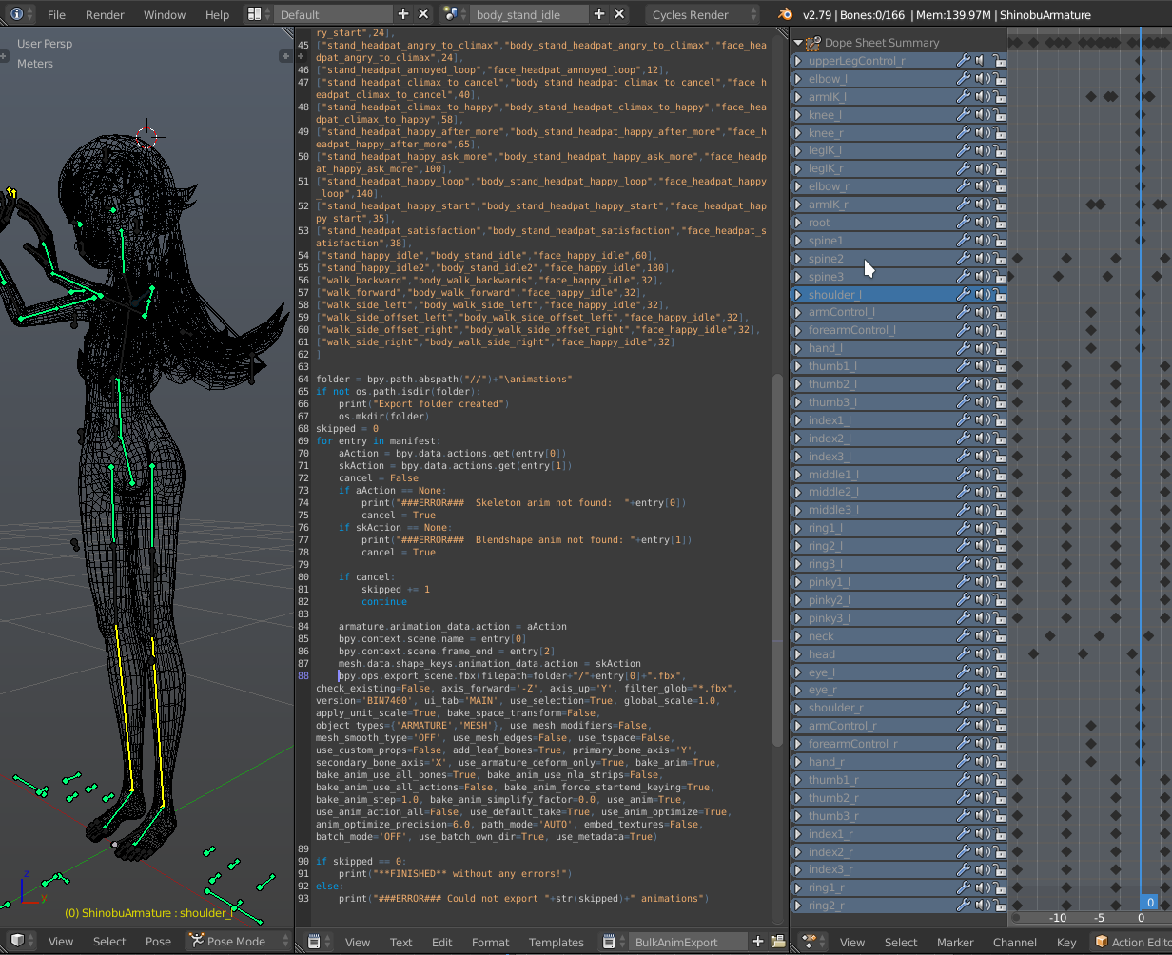This screenshot has width=1172, height=955.
Task: Add a new screen layout beside Default
Action: 403,14
